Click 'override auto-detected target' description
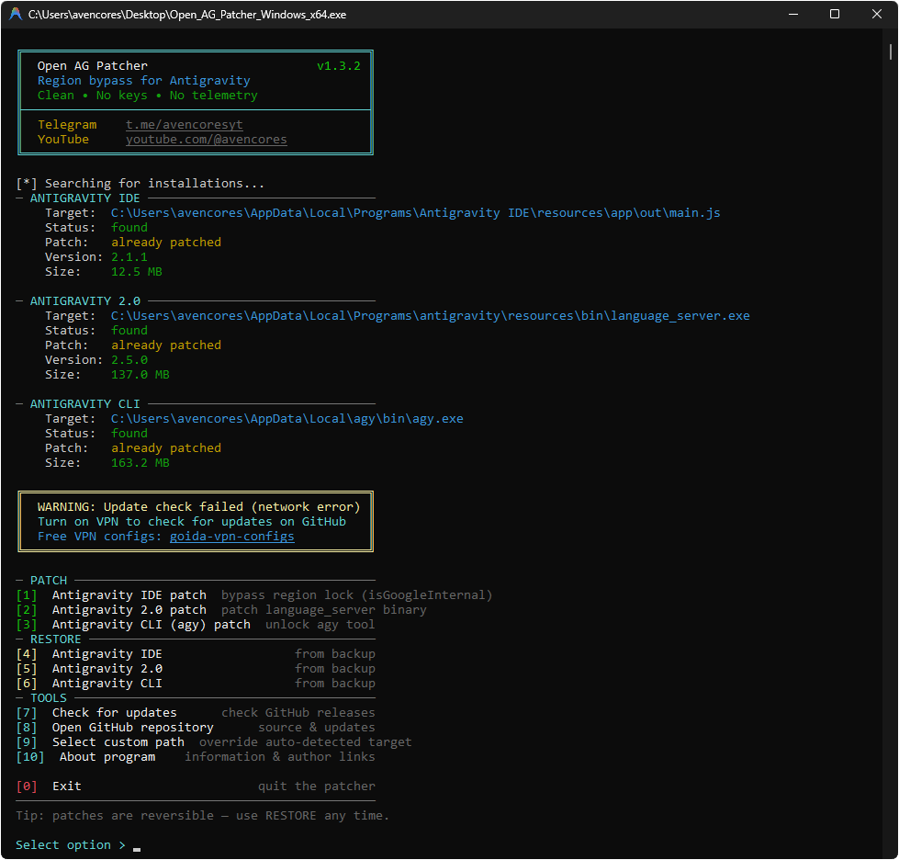 click(306, 742)
